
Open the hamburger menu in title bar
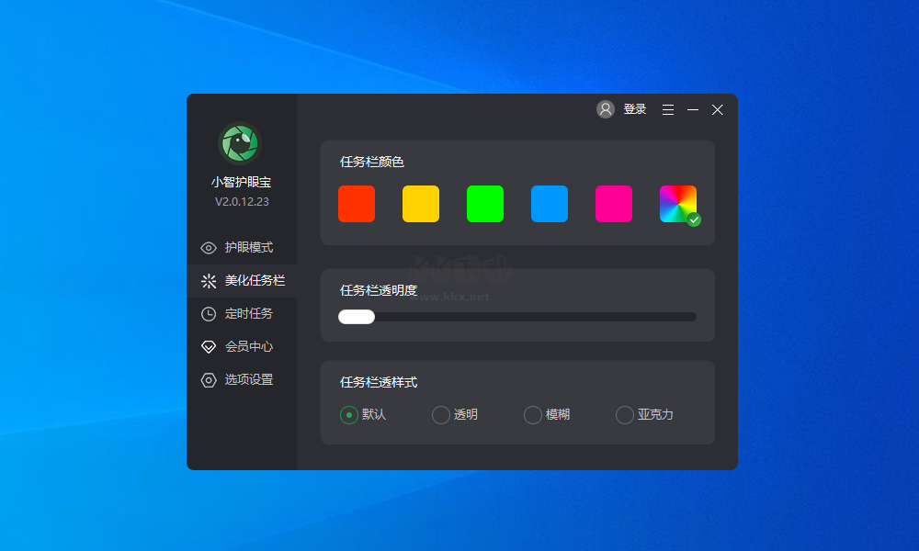point(668,109)
